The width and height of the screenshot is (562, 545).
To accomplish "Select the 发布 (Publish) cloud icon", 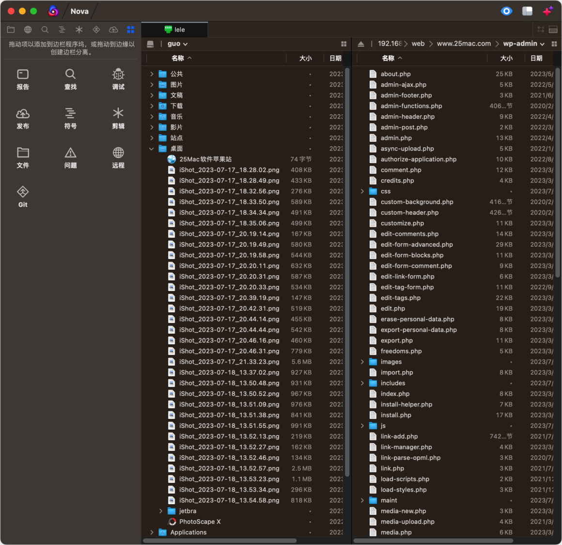I will 23,119.
